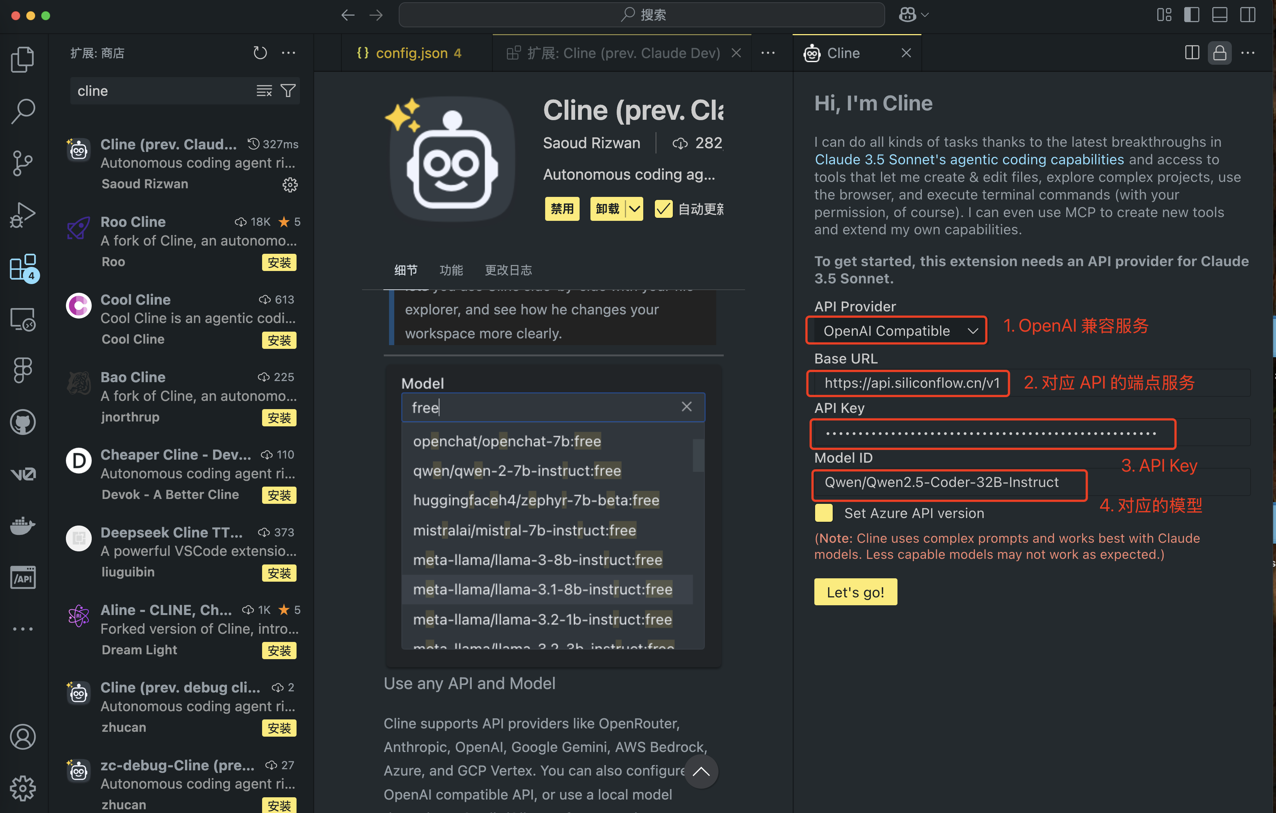Show additional activity bar views
The image size is (1276, 813).
[x=23, y=629]
